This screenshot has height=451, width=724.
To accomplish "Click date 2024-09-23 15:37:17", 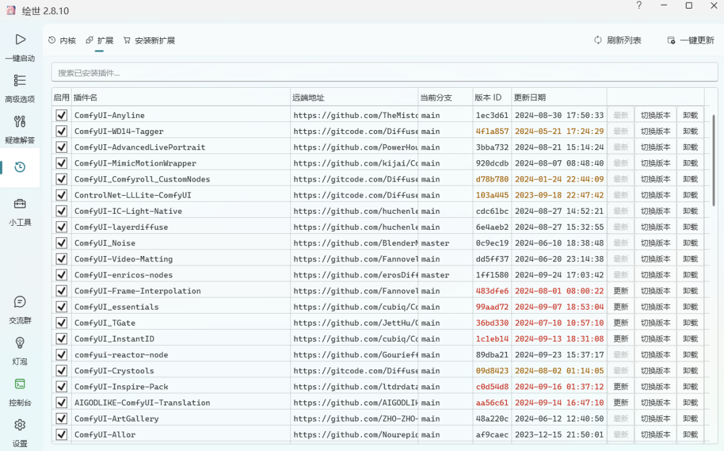I will click(559, 355).
